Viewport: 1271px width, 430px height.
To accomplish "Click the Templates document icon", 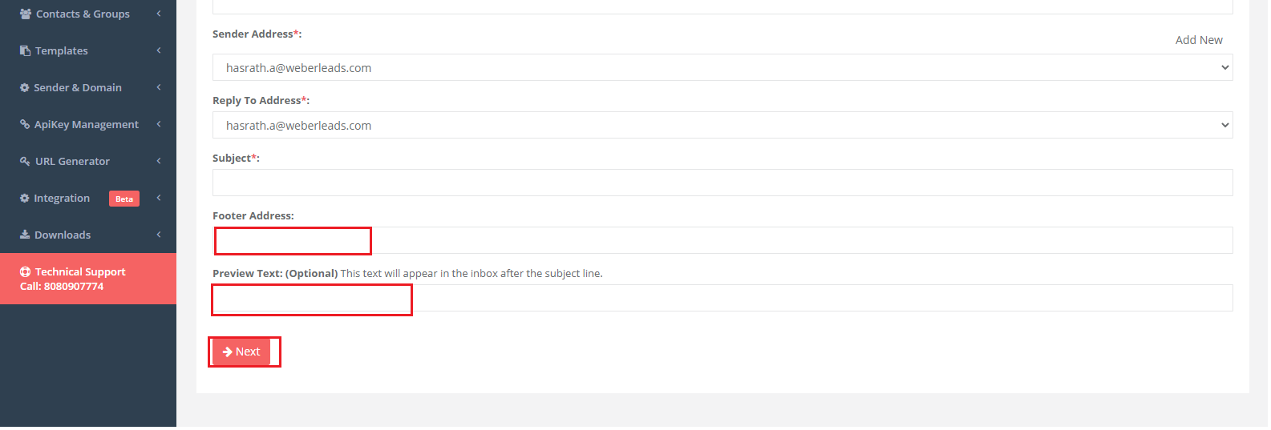I will point(25,51).
